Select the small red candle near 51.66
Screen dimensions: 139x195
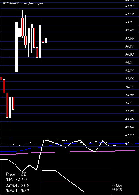click(x=43, y=42)
